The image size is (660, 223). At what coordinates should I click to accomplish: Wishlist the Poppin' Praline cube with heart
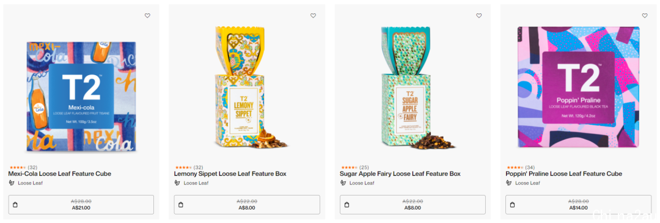point(645,15)
